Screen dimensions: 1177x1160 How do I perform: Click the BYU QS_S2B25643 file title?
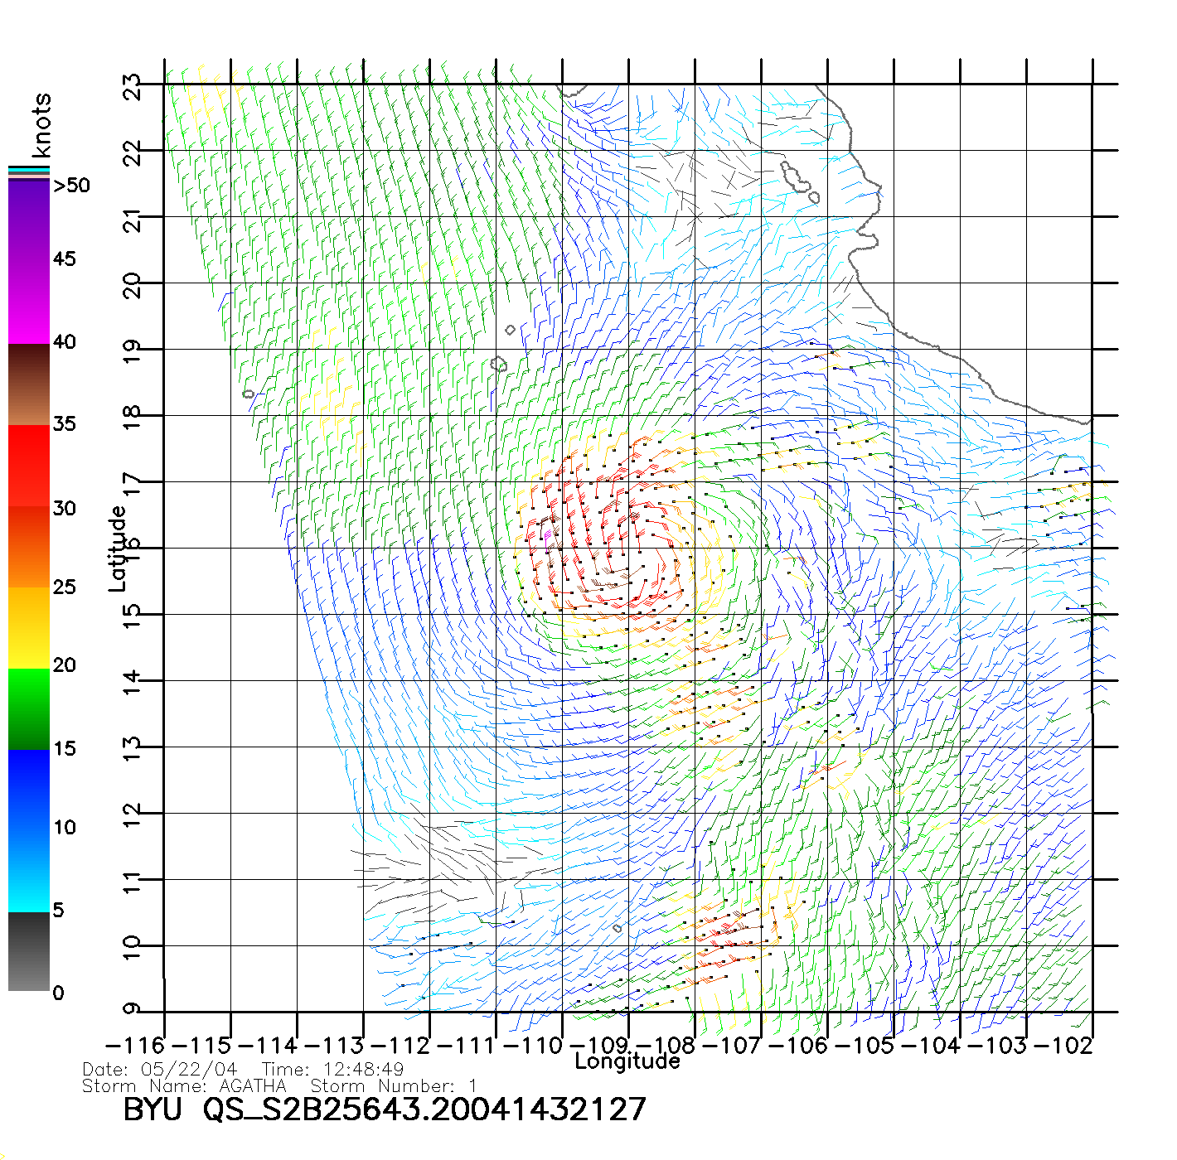click(x=384, y=1109)
